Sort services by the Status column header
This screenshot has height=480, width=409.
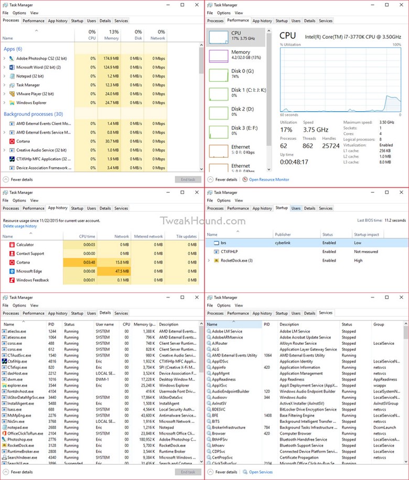355,324
